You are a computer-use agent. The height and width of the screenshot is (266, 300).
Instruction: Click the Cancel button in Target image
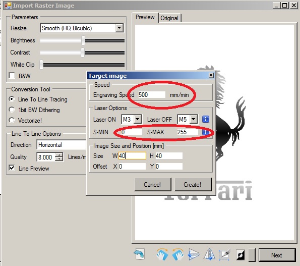pos(152,184)
